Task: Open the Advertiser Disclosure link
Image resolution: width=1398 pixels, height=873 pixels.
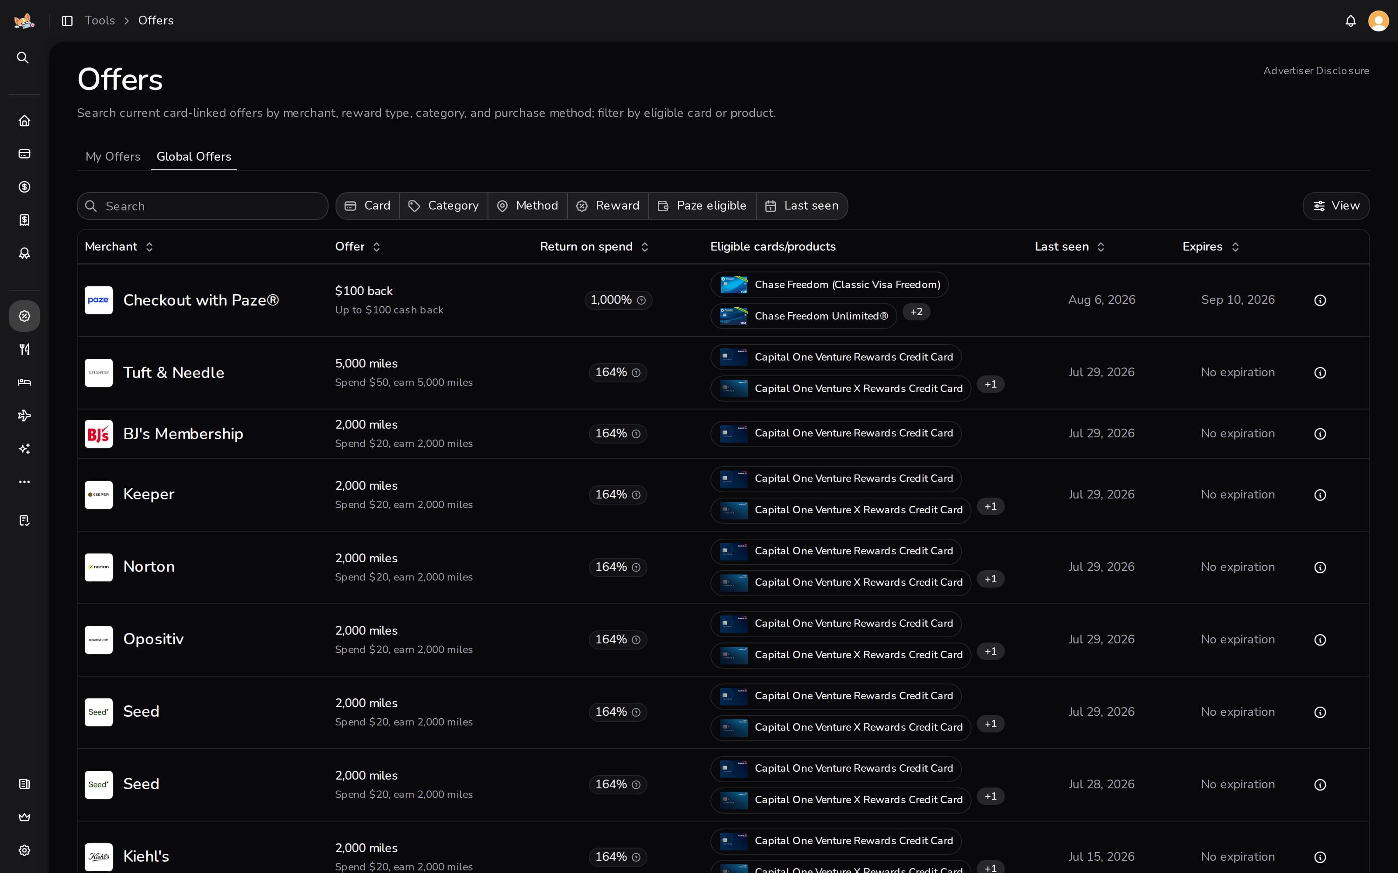Action: click(1316, 71)
